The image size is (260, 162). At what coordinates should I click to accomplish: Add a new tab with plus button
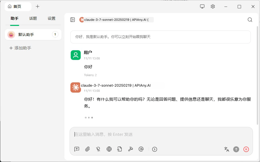point(38,6)
